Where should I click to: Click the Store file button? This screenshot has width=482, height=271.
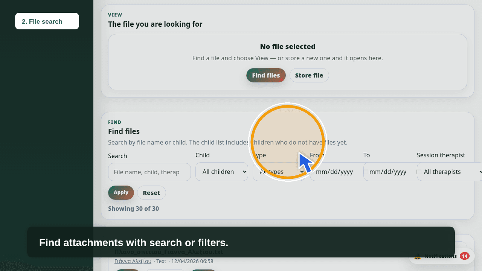[x=309, y=75]
